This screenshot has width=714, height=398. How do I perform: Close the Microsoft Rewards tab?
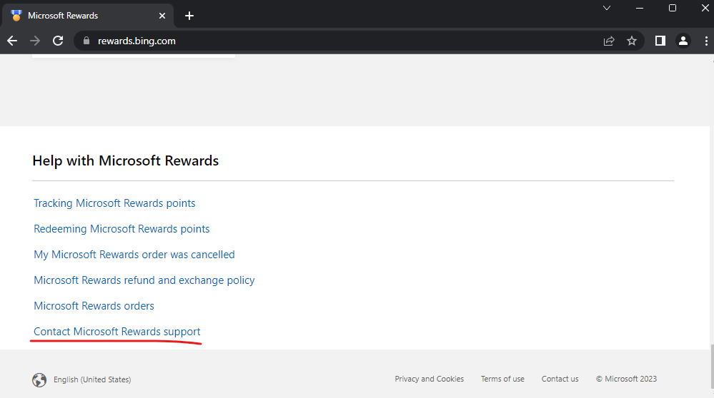(x=162, y=16)
